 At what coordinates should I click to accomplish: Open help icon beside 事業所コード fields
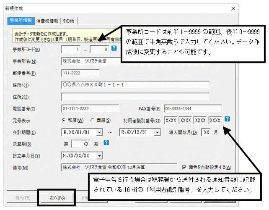(x=114, y=48)
